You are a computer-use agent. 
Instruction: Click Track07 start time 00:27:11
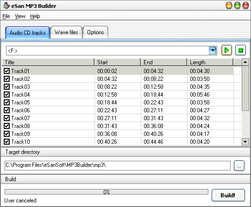(x=107, y=118)
